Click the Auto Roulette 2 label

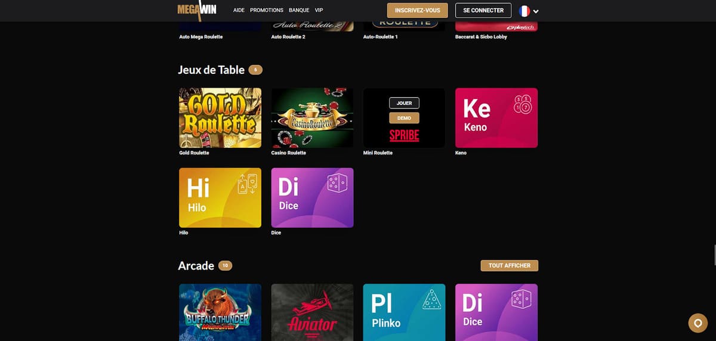[x=288, y=37]
